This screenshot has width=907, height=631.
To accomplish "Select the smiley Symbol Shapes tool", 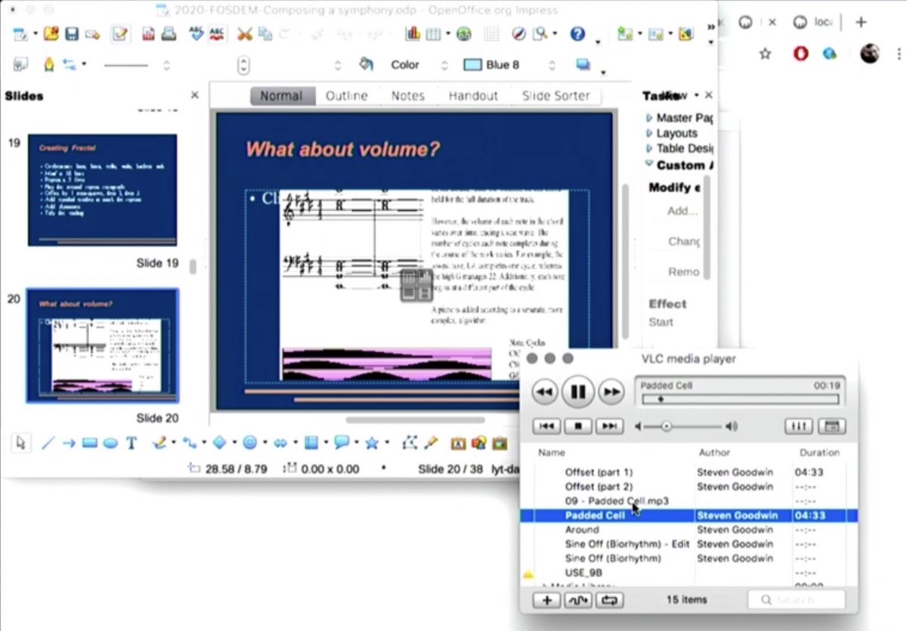I will (x=249, y=443).
